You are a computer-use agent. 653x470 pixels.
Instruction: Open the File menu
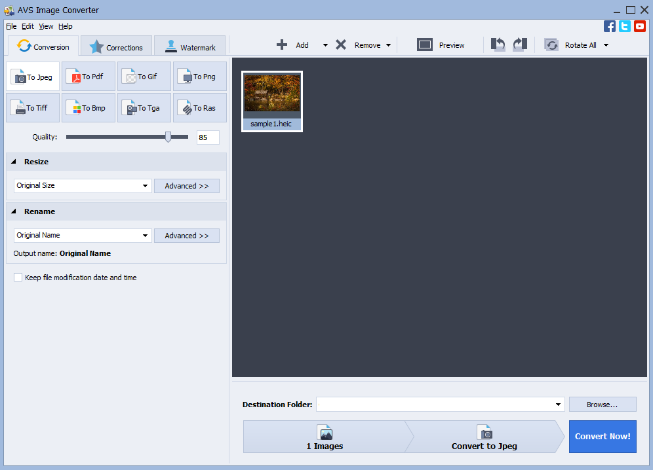[11, 26]
